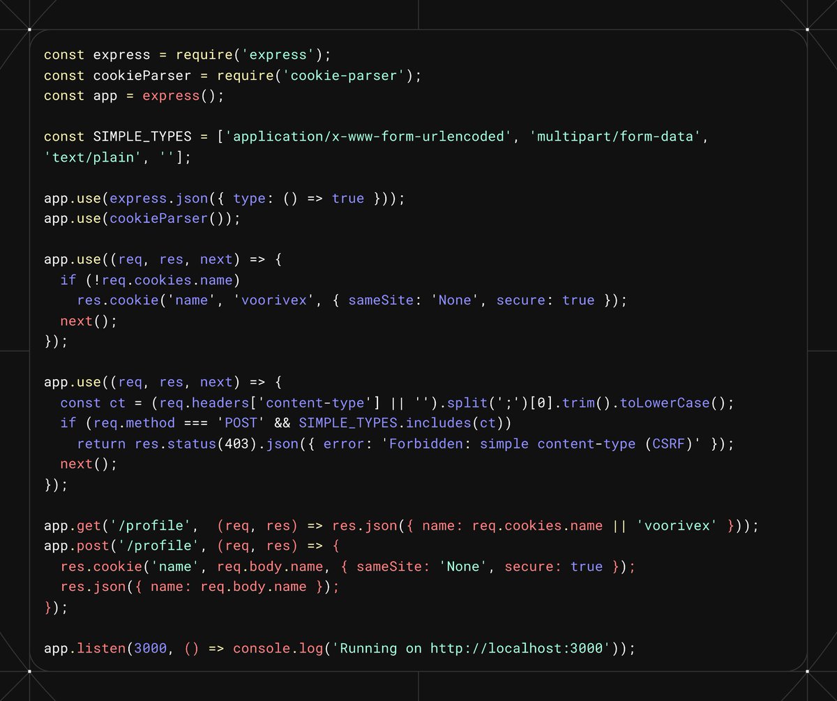Click "app.get" on the '/profile' route line
Image resolution: width=837 pixels, height=701 pixels.
tap(73, 525)
